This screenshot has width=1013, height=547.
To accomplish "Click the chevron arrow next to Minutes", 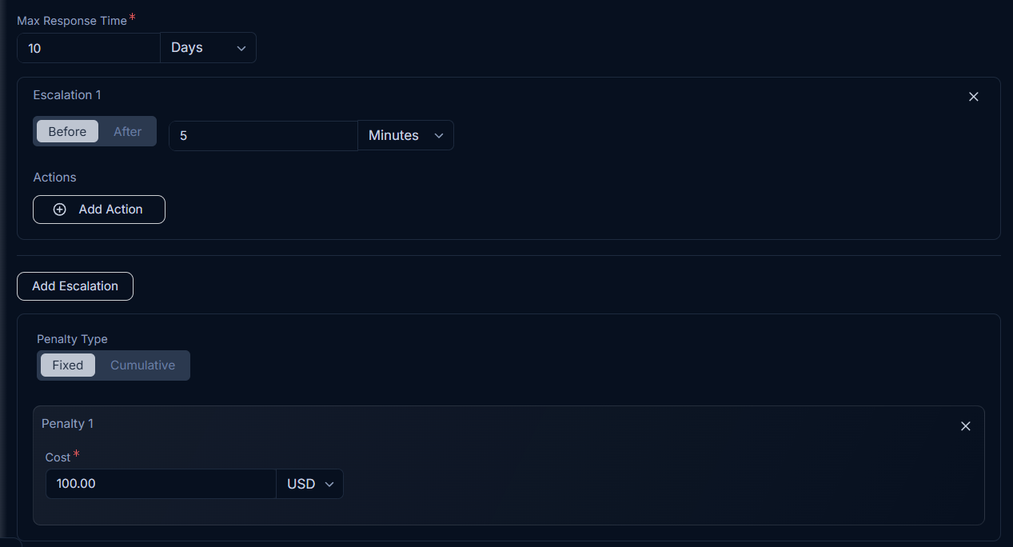I will [439, 136].
